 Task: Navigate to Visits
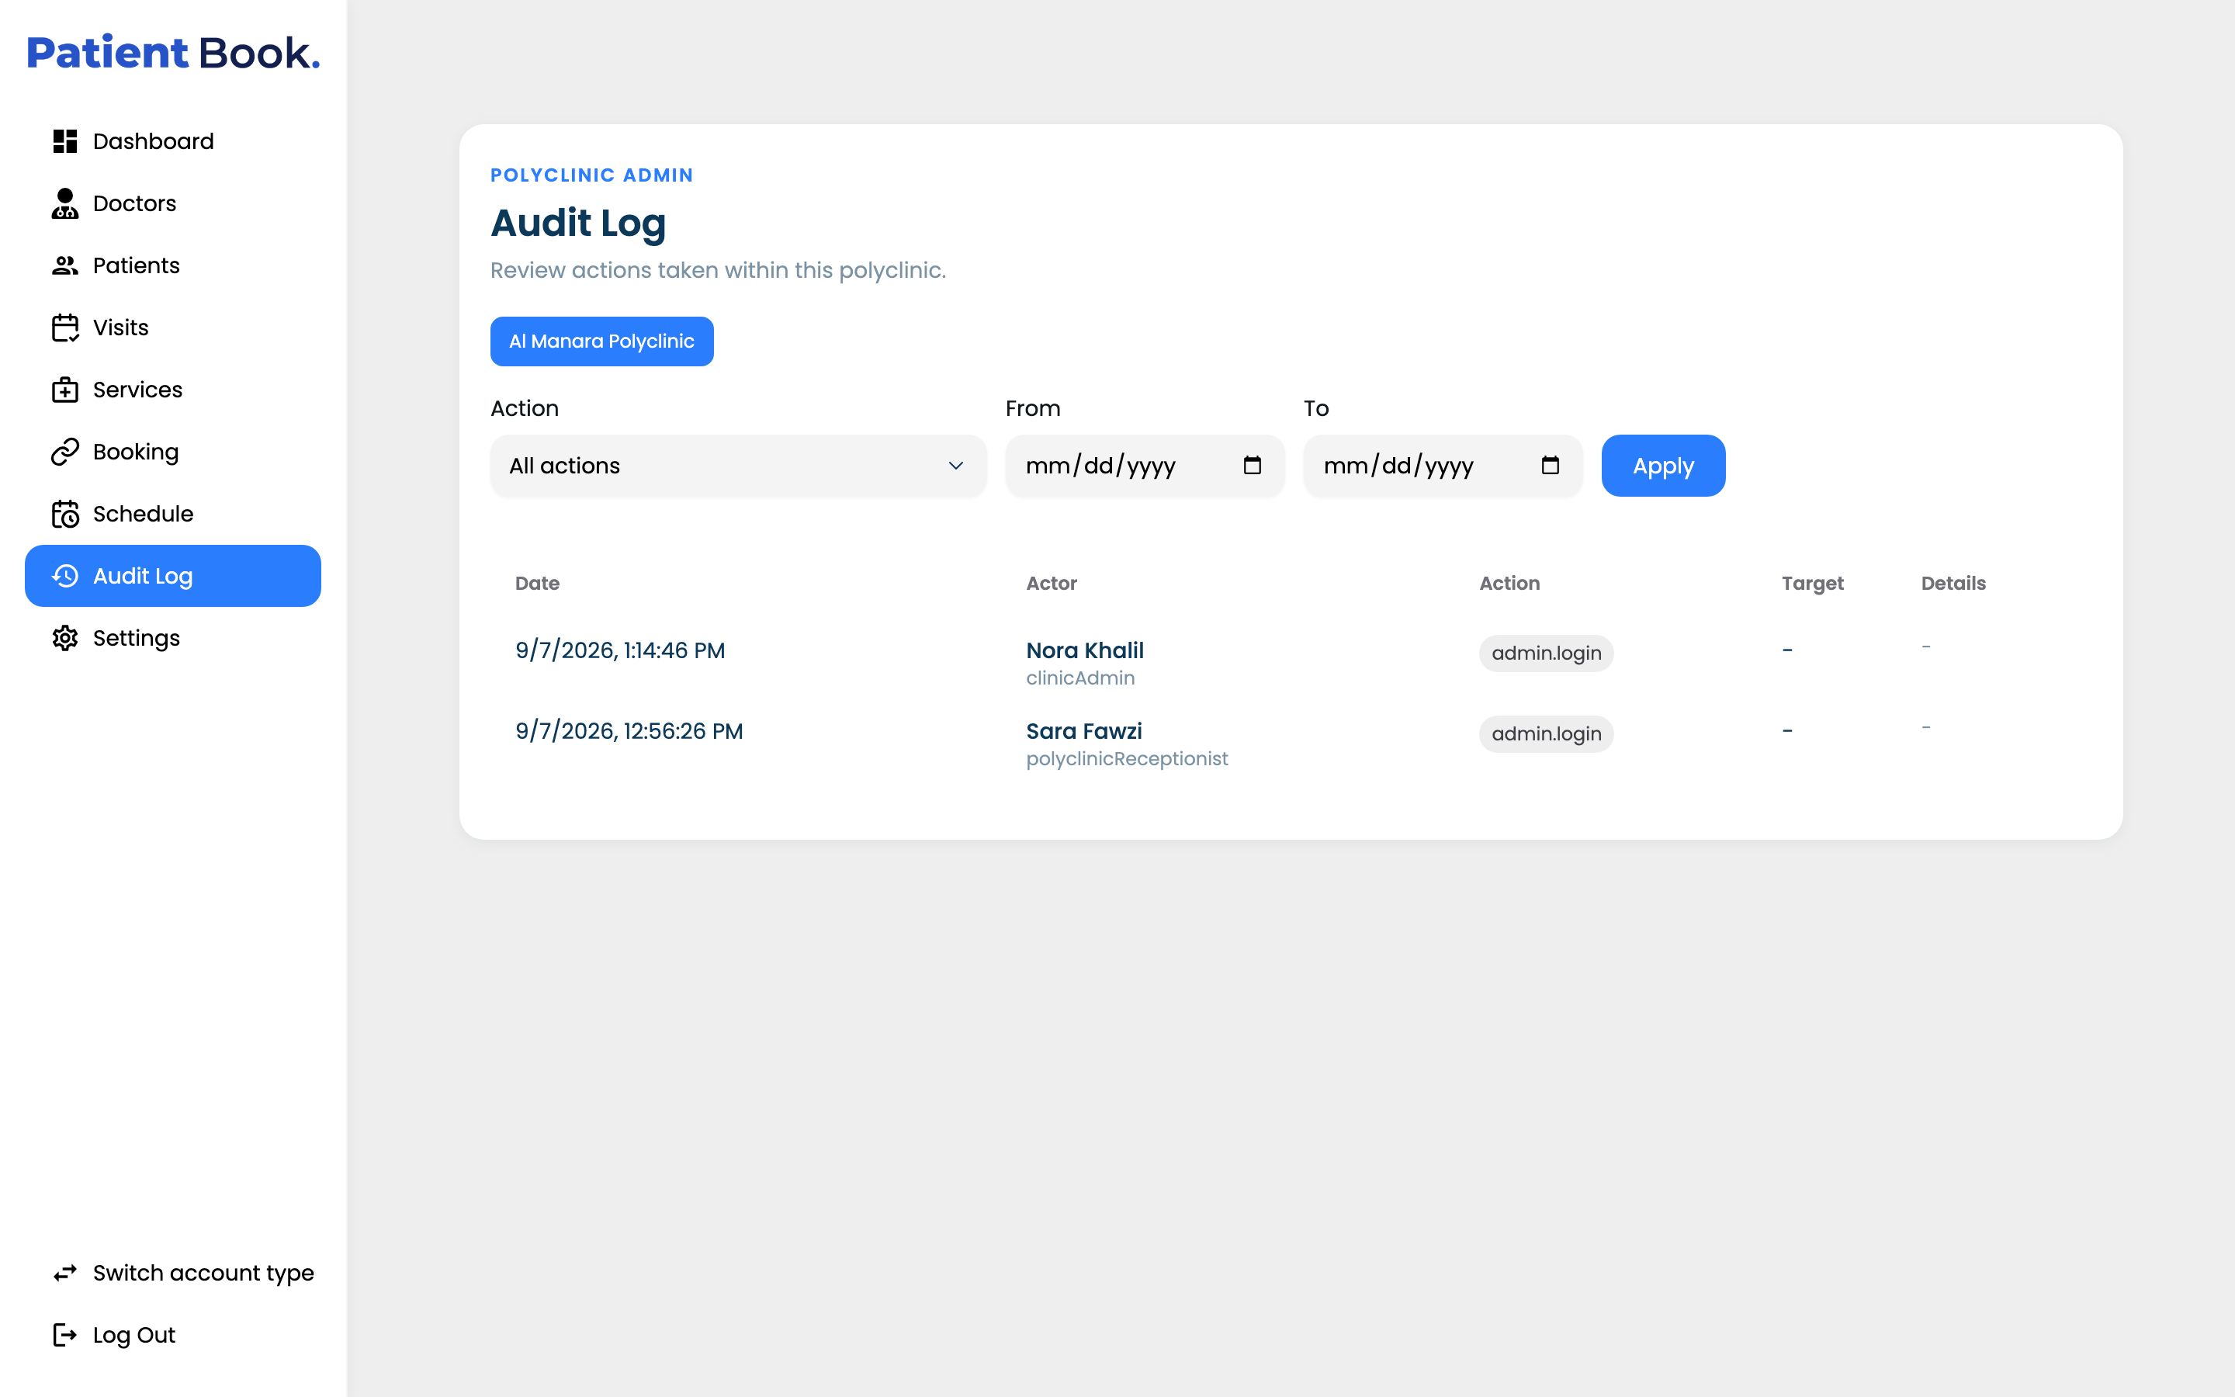tap(173, 328)
